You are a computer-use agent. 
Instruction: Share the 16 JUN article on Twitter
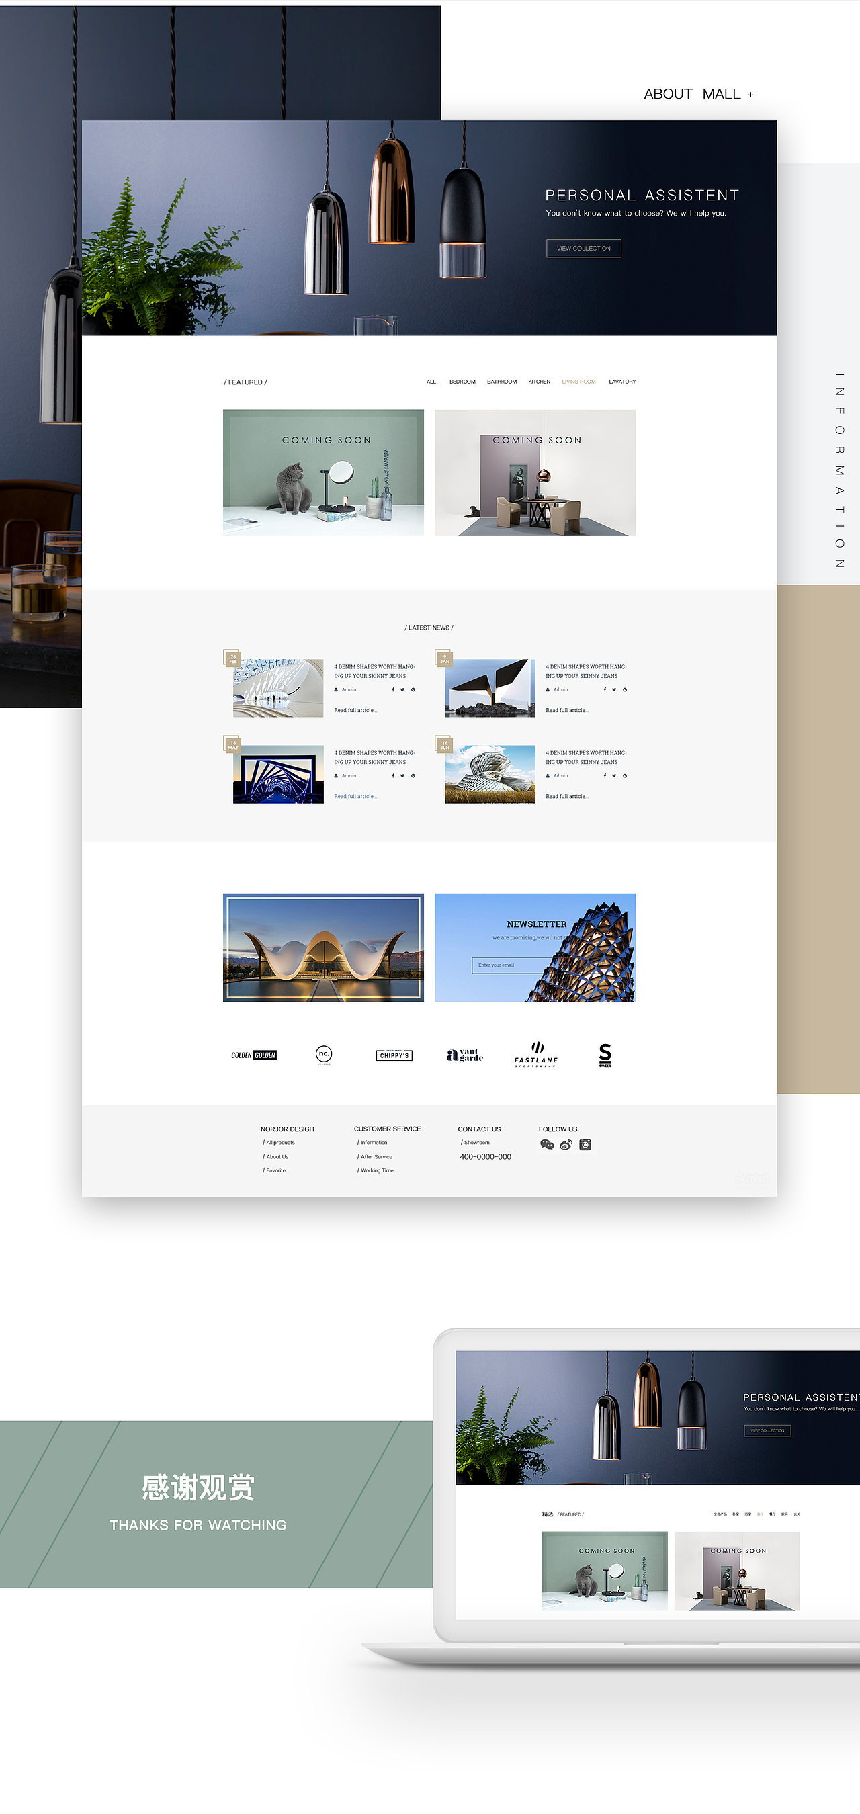pyautogui.click(x=613, y=775)
